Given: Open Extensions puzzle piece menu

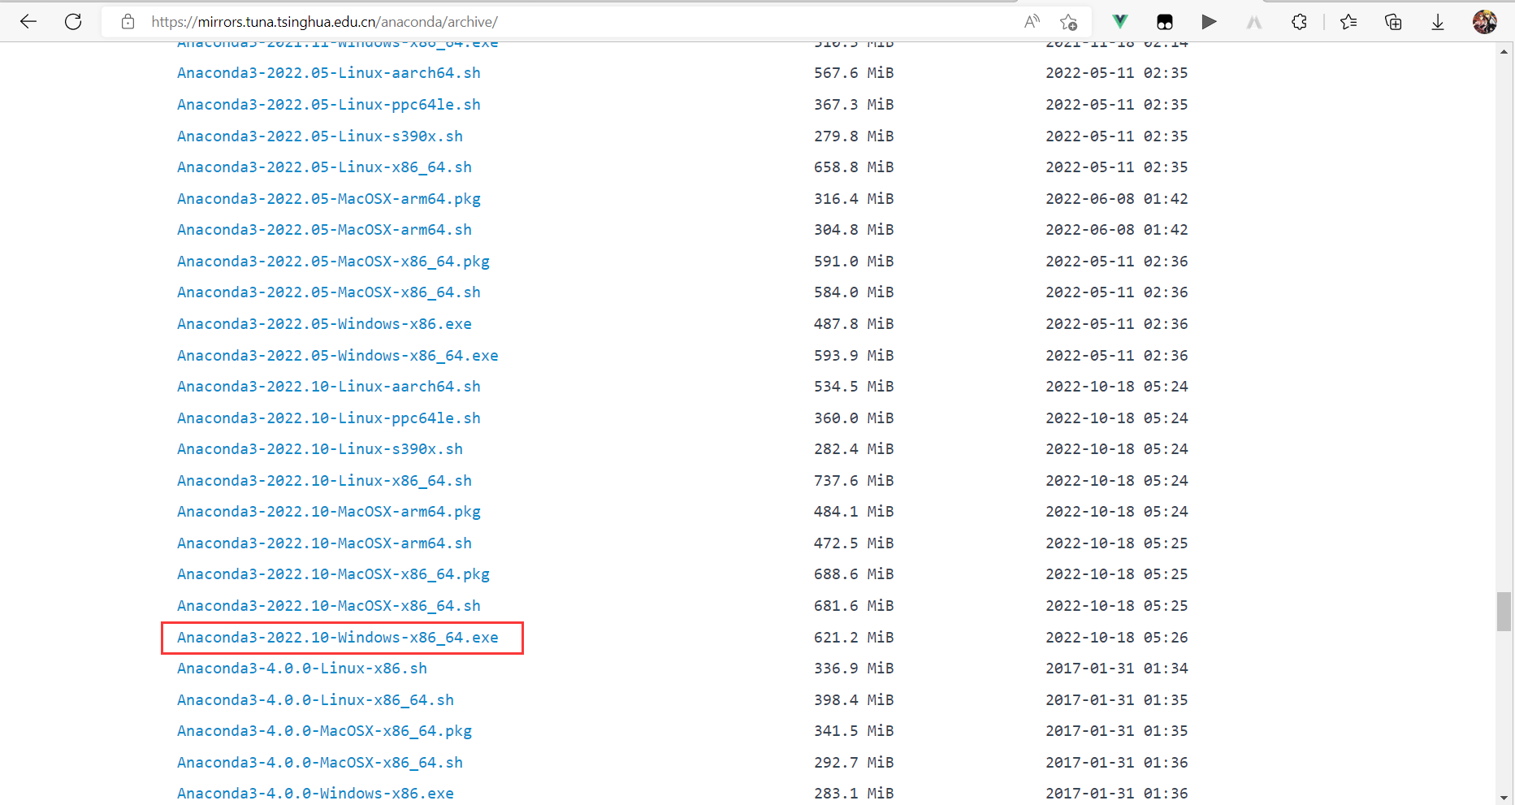Looking at the screenshot, I should pos(1299,22).
